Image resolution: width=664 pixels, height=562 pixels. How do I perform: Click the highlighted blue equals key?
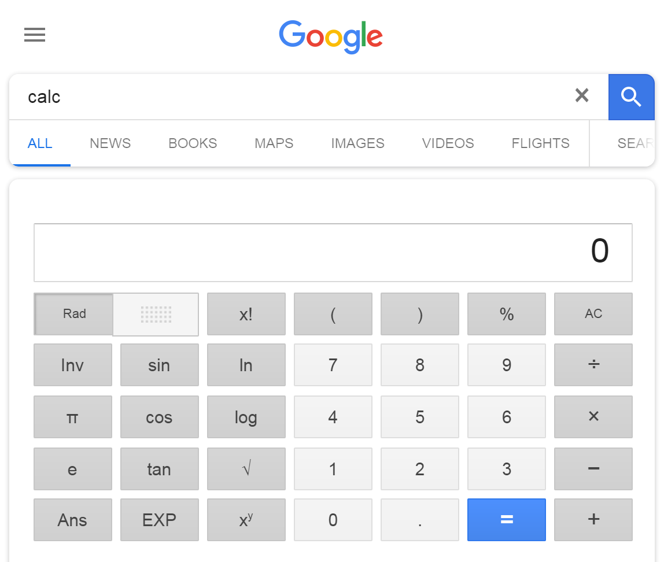506,519
